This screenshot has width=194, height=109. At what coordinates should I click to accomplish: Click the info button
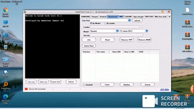(x=89, y=40)
